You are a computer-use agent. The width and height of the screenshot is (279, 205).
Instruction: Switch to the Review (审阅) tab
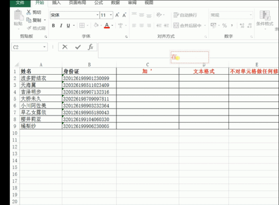[x=132, y=3]
